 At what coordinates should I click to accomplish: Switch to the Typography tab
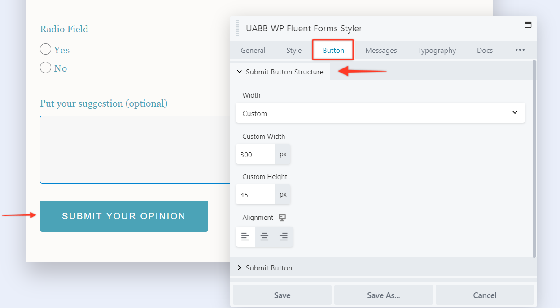click(x=437, y=50)
